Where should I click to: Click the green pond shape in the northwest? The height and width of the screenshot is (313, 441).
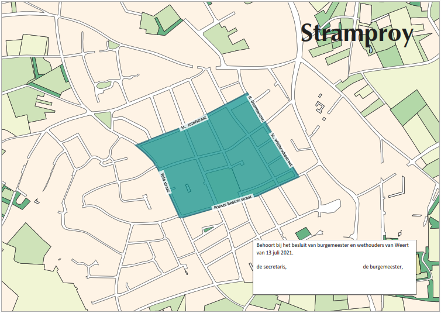[104, 85]
